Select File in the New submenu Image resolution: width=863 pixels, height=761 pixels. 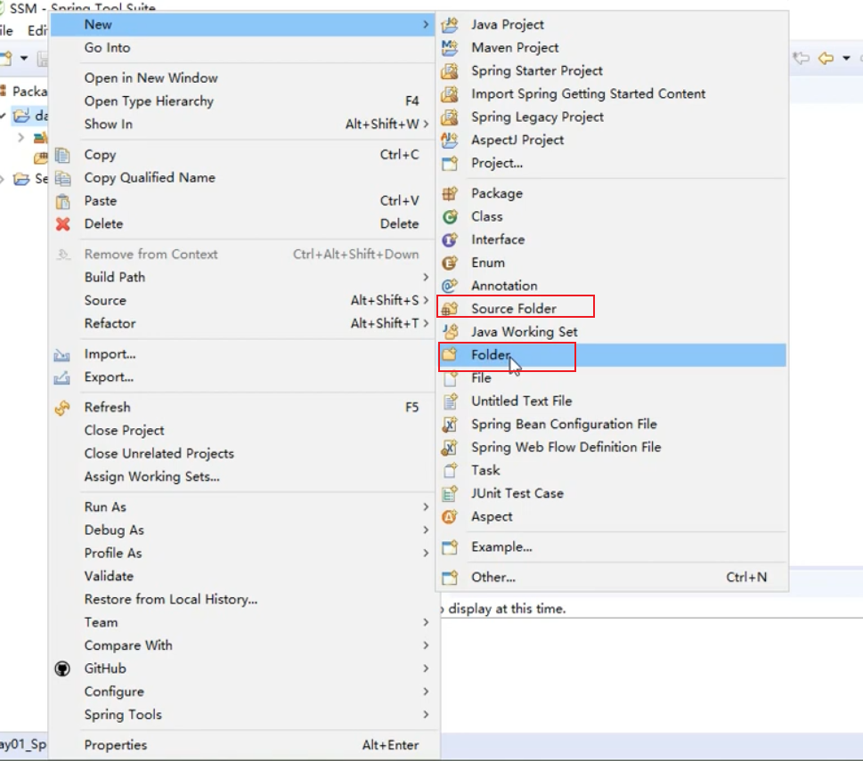612,378
